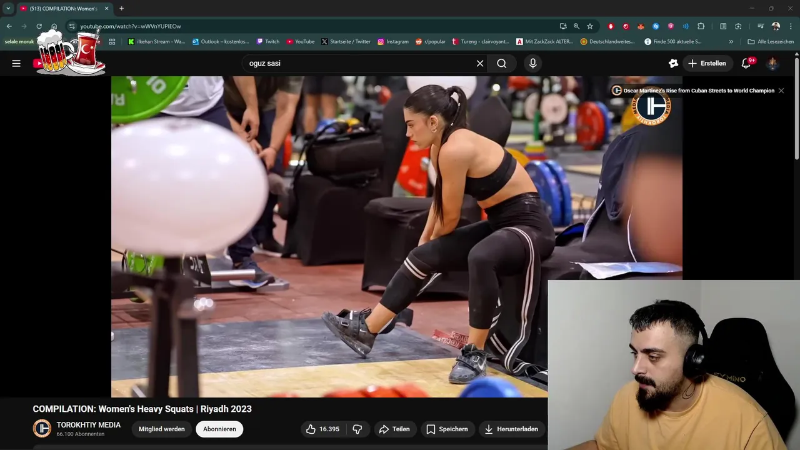This screenshot has height=450, width=800.
Task: Open the Shazam extension
Action: (656, 26)
